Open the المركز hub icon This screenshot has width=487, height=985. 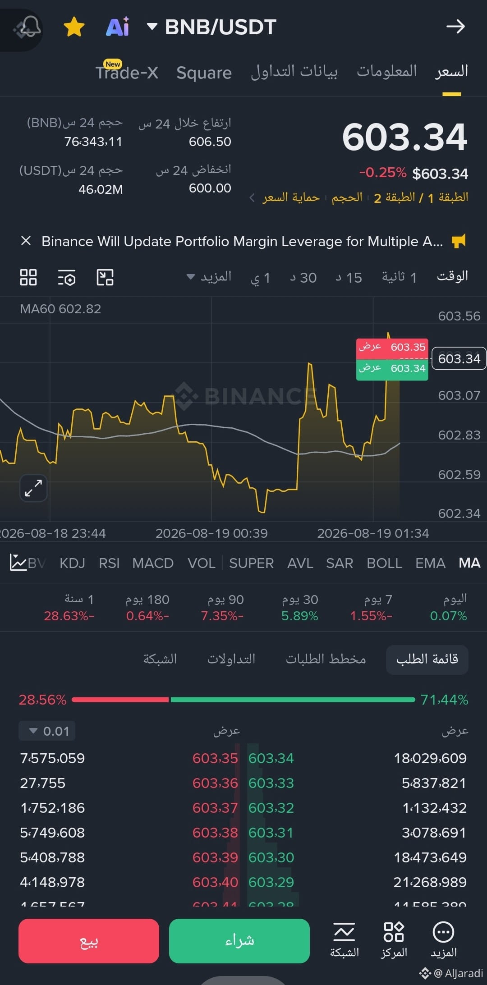[x=394, y=939]
